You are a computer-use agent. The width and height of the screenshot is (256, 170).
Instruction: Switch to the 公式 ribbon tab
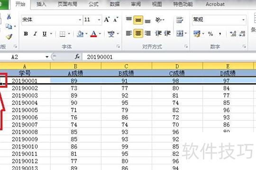point(93,4)
